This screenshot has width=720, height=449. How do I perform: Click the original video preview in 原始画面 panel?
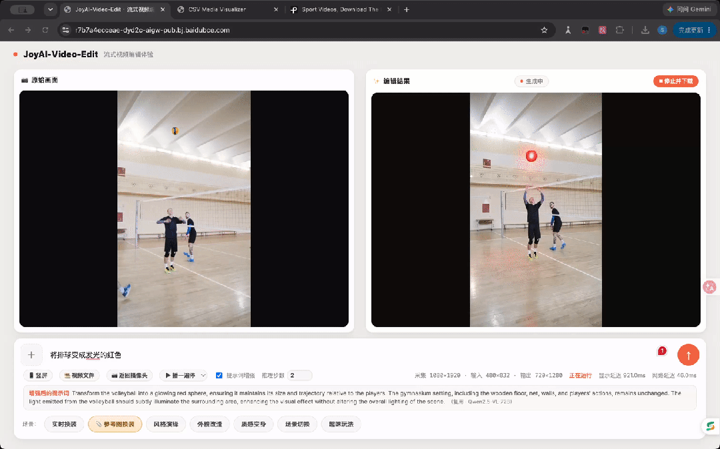pos(184,209)
